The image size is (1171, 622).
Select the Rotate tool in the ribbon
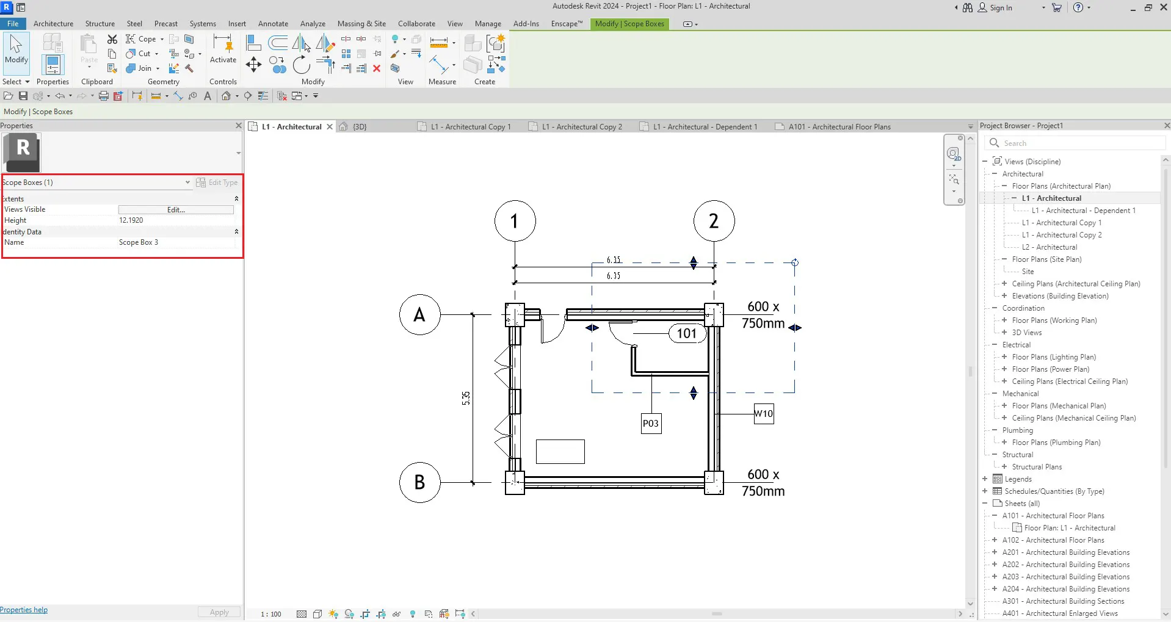click(x=301, y=65)
